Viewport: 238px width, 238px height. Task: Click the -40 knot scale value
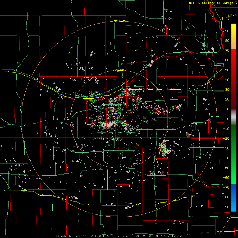[226, 158]
